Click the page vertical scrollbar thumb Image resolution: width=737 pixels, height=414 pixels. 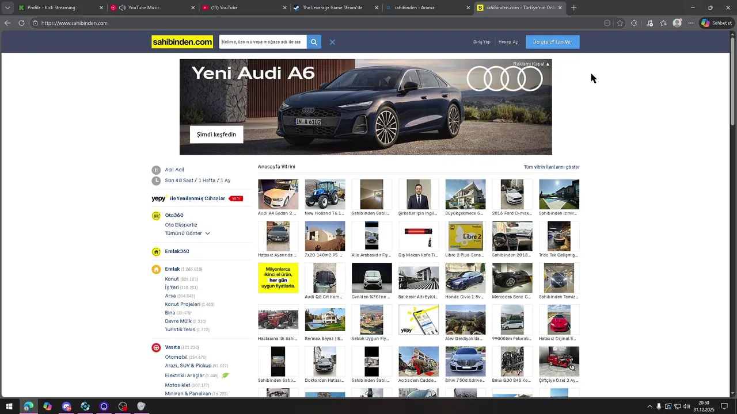click(733, 82)
